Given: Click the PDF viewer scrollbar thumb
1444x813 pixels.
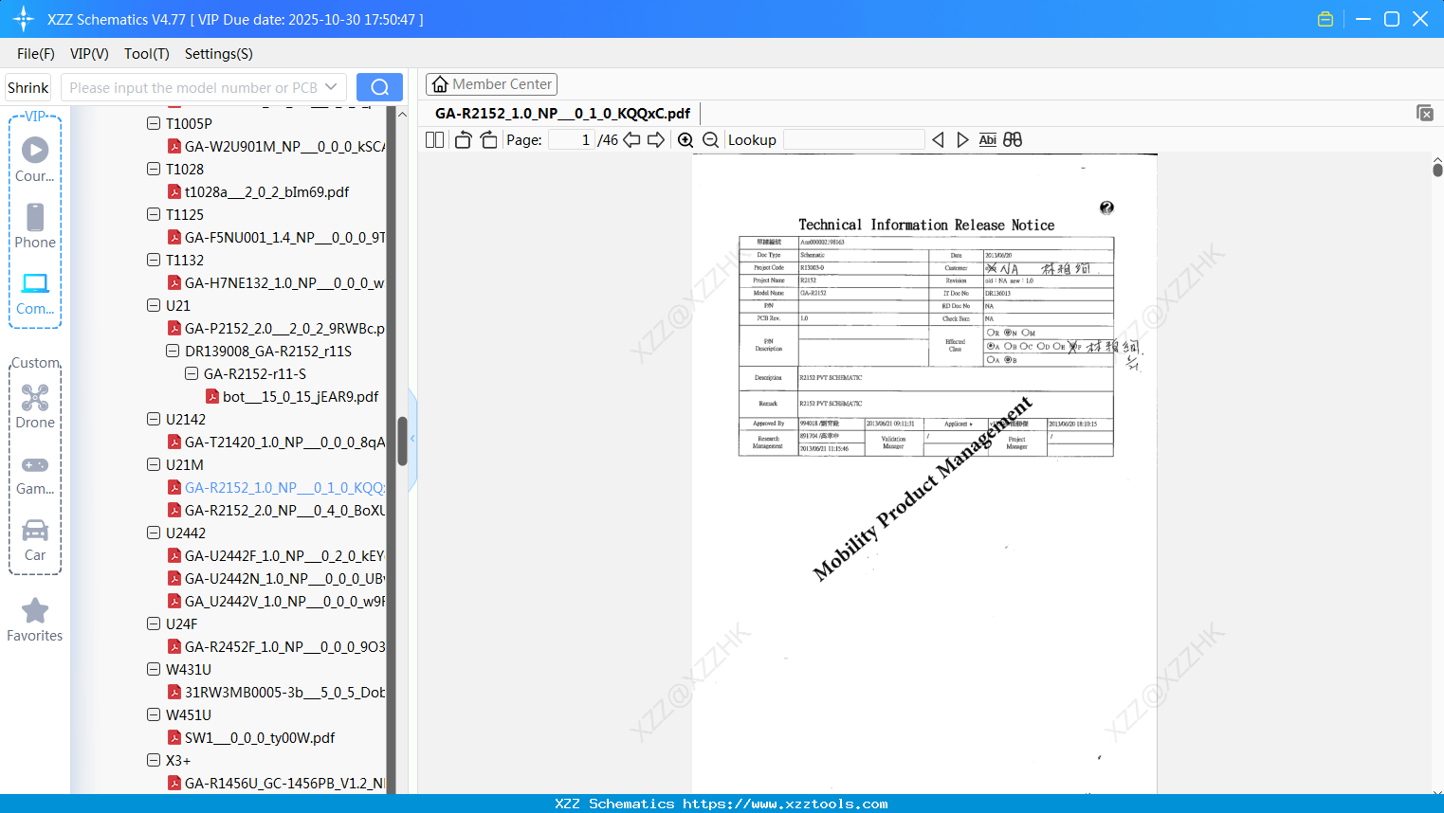Looking at the screenshot, I should tap(1437, 170).
